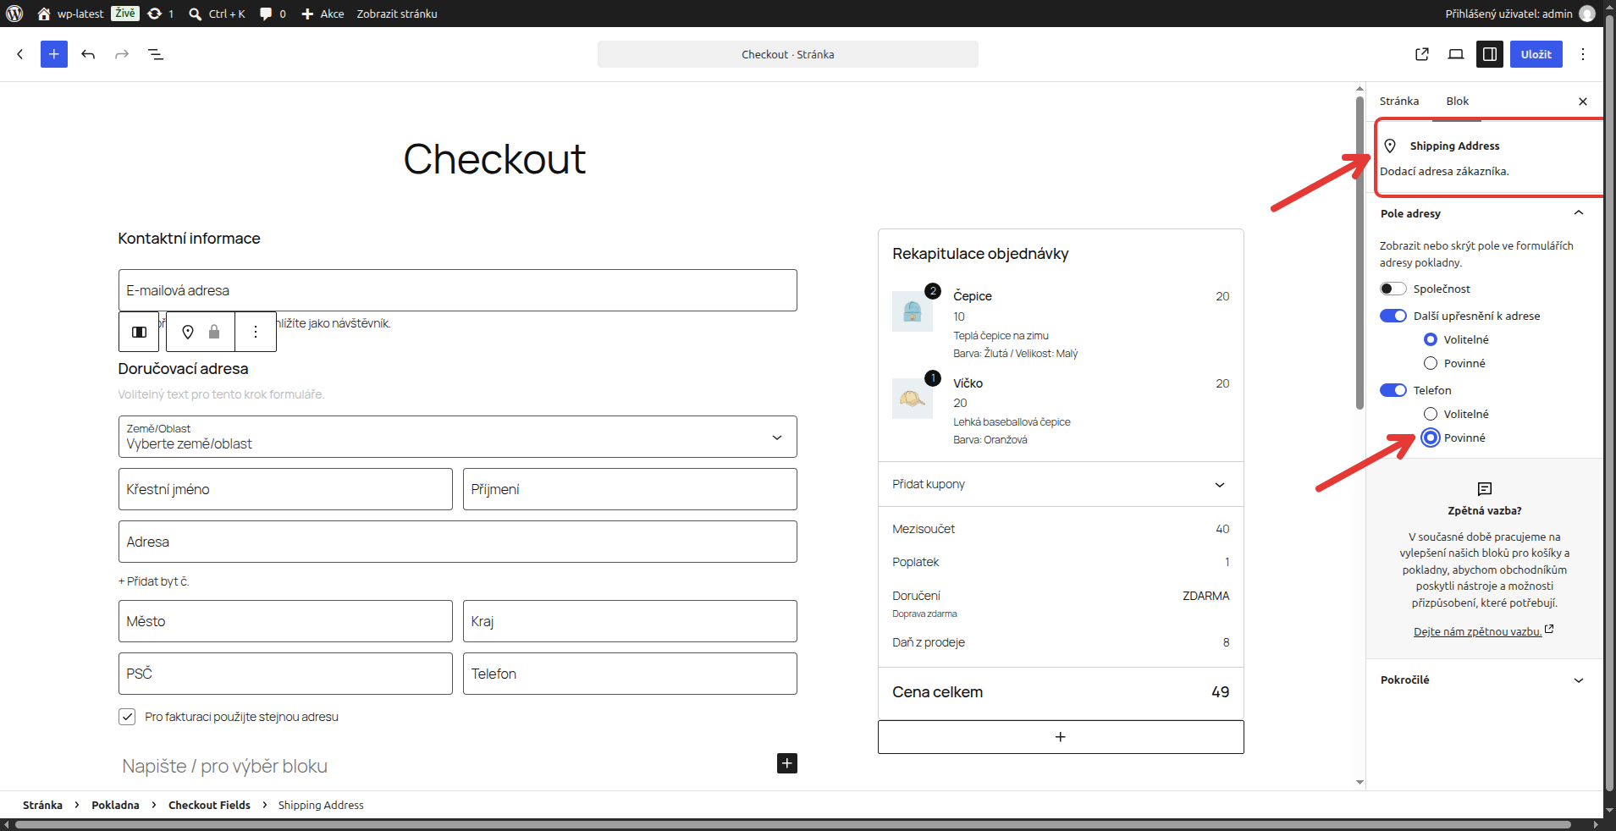The image size is (1616, 831).
Task: Switch to the Blok tab
Action: 1458,101
